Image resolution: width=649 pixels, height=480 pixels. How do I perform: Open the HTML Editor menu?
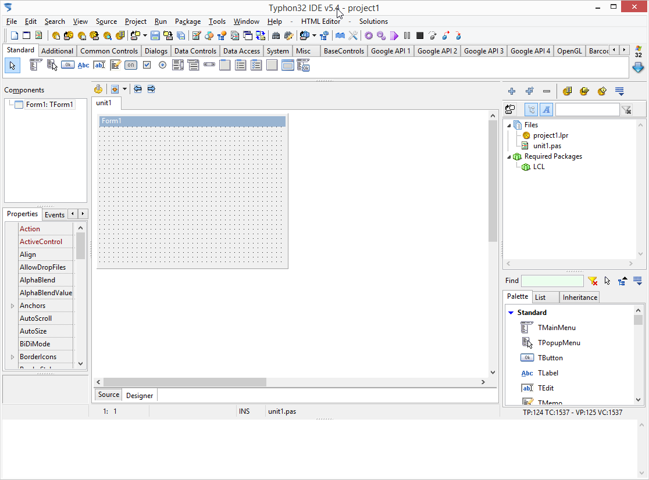tap(321, 22)
